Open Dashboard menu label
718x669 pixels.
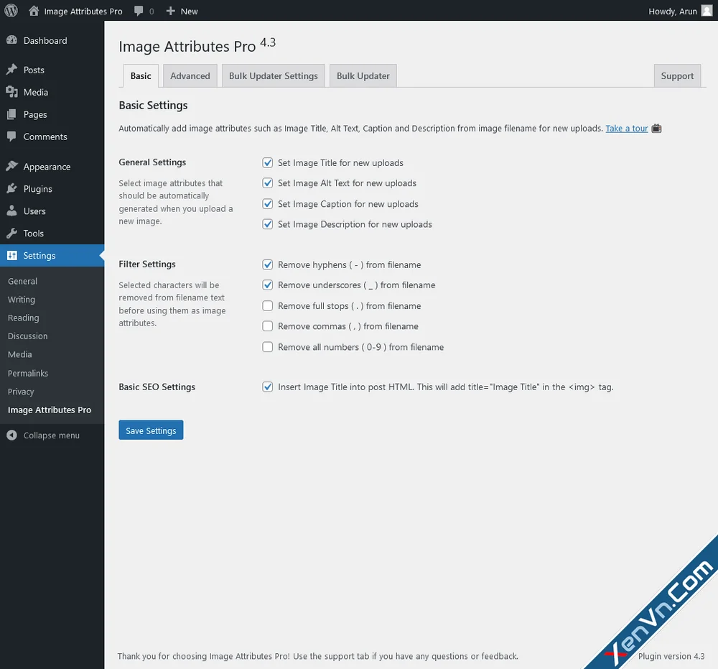(x=45, y=40)
